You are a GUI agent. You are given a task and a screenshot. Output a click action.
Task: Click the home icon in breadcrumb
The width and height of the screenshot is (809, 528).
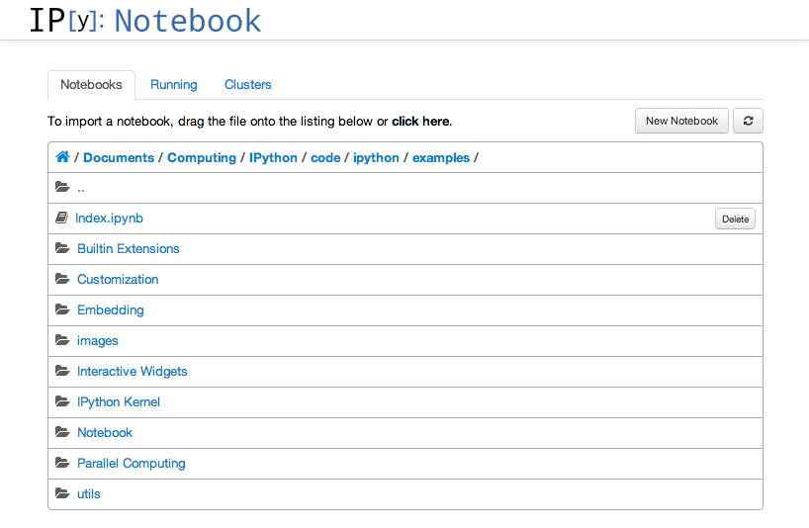tap(62, 157)
